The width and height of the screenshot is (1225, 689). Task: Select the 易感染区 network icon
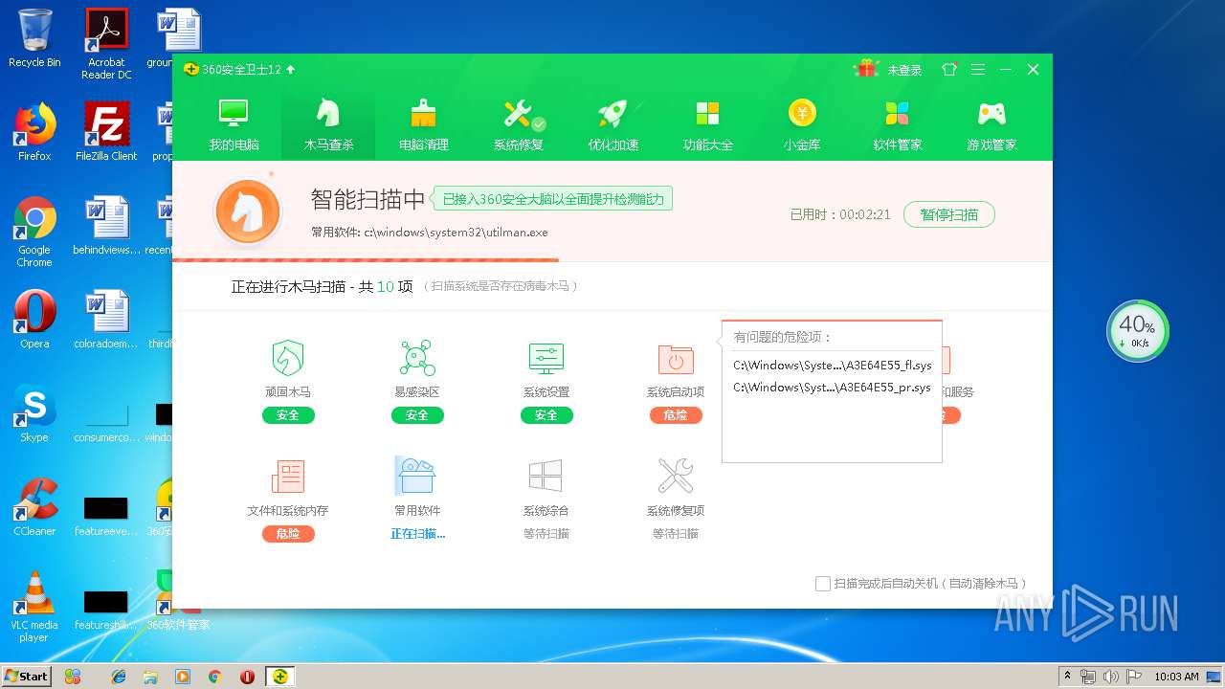417,358
